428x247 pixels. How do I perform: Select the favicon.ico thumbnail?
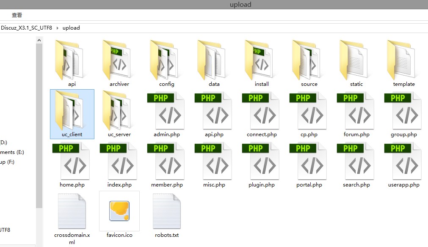click(x=119, y=211)
